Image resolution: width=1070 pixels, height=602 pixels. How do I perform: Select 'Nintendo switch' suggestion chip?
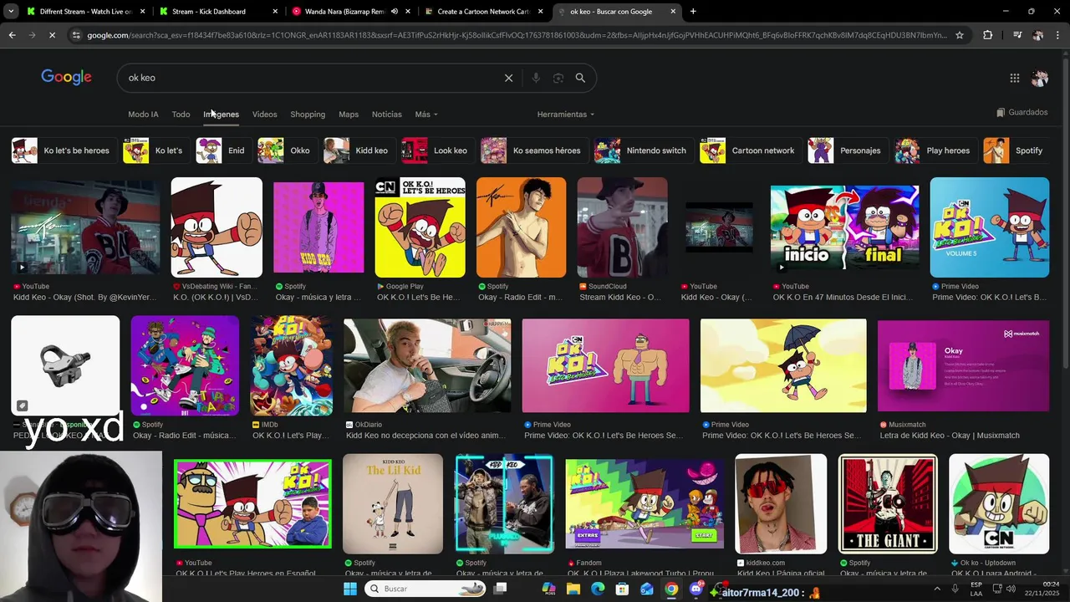(642, 150)
